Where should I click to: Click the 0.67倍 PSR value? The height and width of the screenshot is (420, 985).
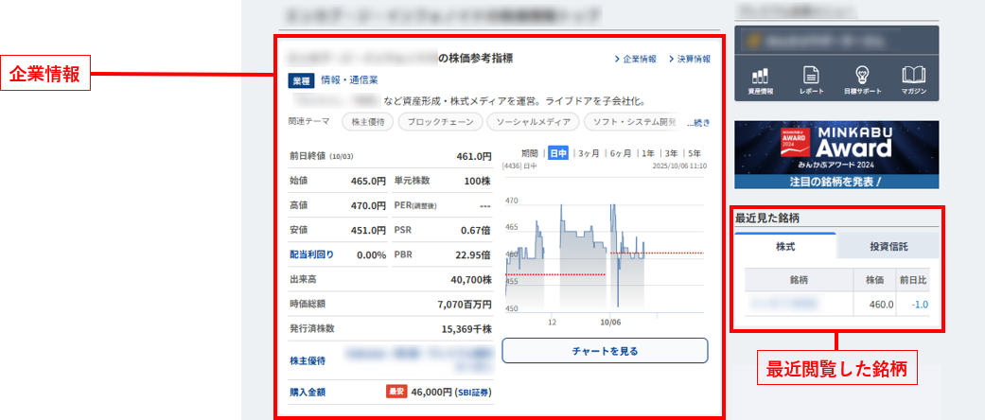[x=474, y=231]
